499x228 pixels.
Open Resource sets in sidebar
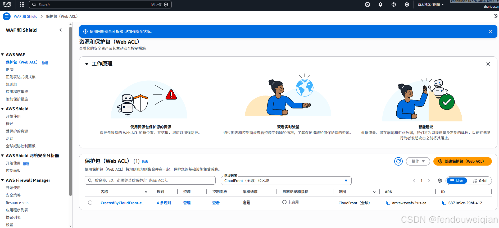click(x=17, y=203)
